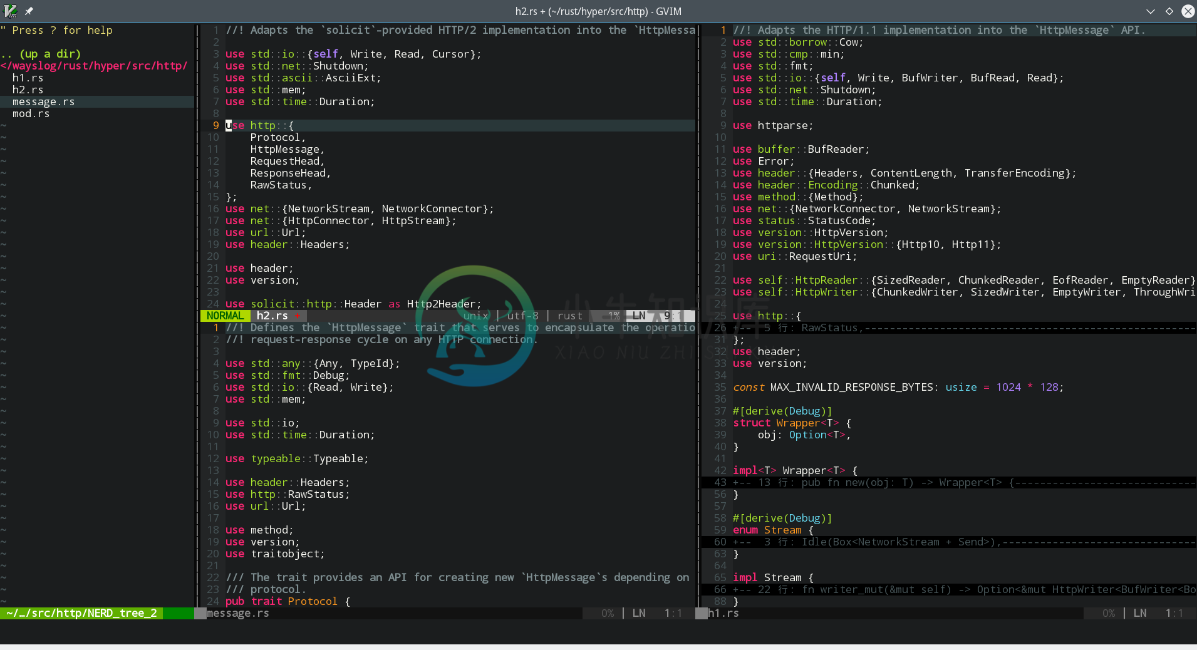Image resolution: width=1197 pixels, height=650 pixels.
Task: Expand the fold 'Idle(Box<NetworkStream + Send>)'
Action: coord(965,542)
